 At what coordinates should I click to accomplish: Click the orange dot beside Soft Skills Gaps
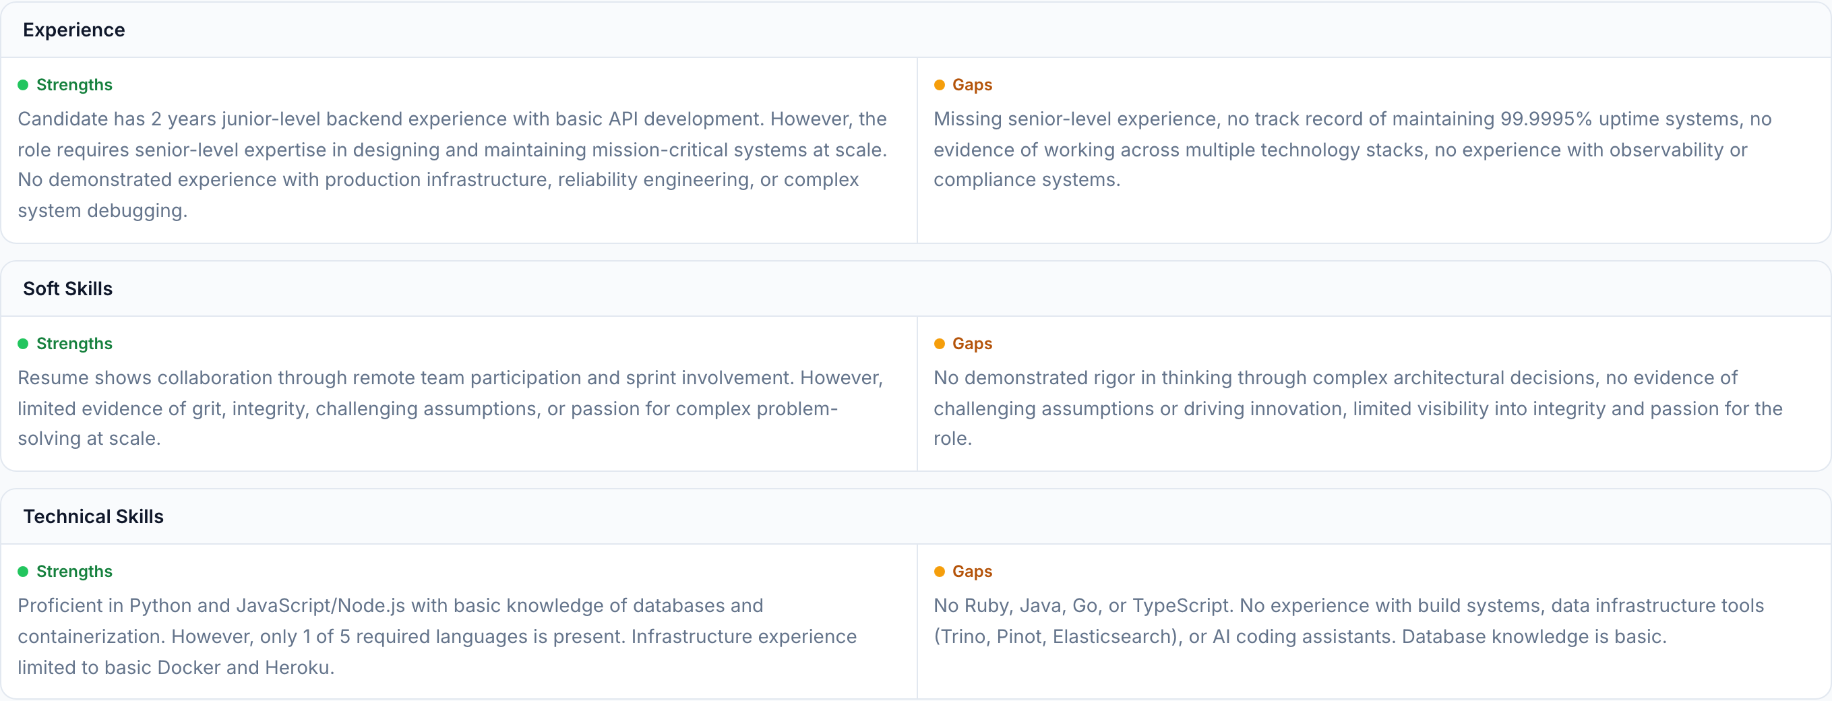(x=939, y=344)
